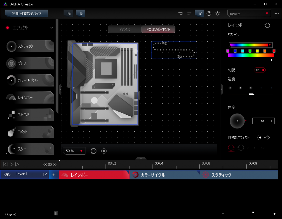Viewport: 282px width, 219px height.
Task: Reset rainbow settings with refresh icon
Action: [x=267, y=25]
